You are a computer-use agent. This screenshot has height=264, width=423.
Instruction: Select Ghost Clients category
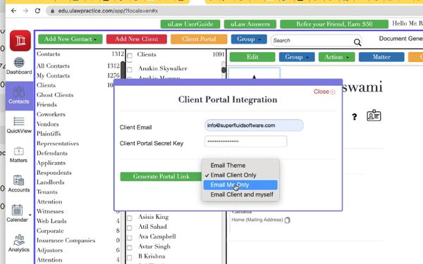[55, 95]
